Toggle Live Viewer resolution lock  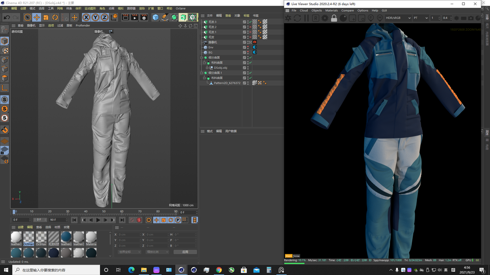click(x=334, y=18)
